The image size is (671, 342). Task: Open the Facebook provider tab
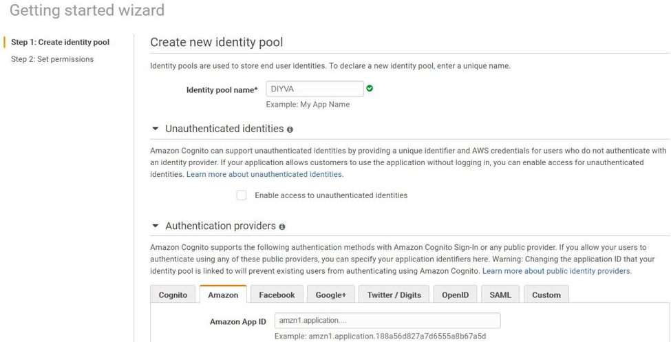[x=277, y=295]
